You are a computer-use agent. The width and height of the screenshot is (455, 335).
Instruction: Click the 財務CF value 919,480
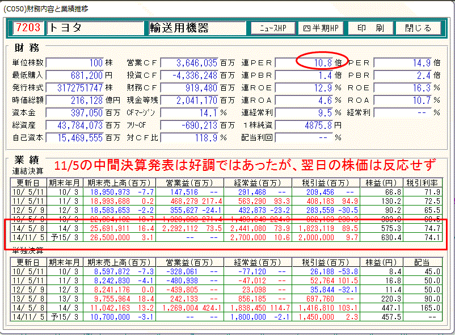(189, 87)
